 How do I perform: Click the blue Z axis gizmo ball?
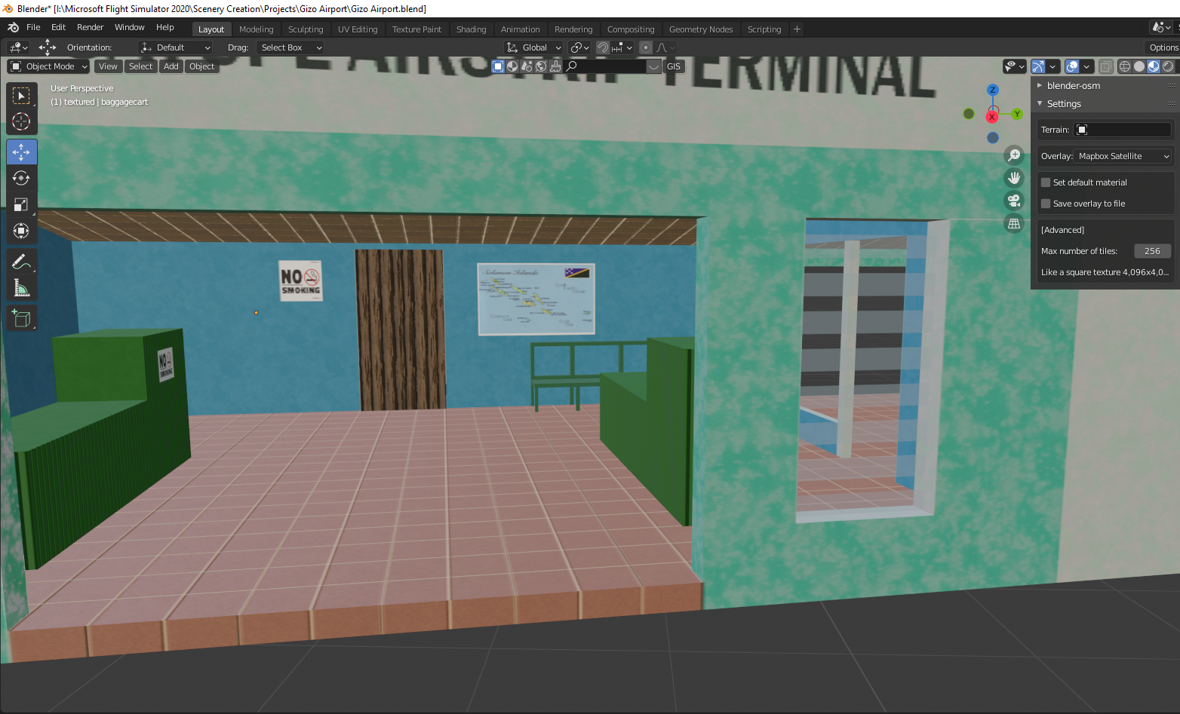(992, 90)
